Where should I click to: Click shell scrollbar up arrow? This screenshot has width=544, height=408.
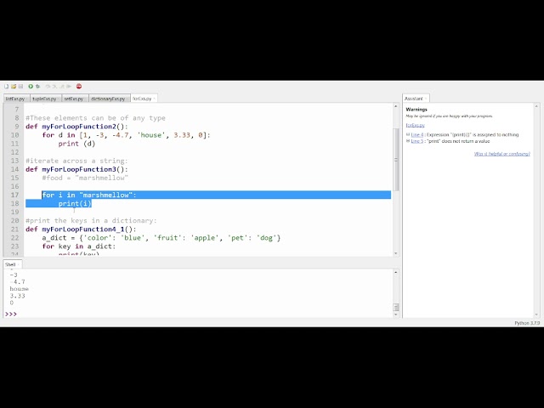point(396,272)
